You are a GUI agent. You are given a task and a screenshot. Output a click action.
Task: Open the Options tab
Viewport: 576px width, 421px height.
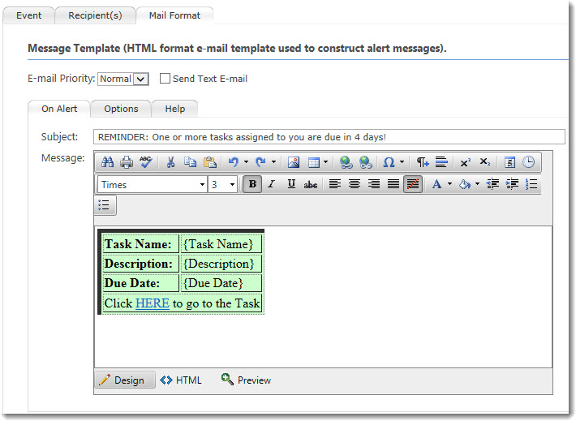coord(121,109)
